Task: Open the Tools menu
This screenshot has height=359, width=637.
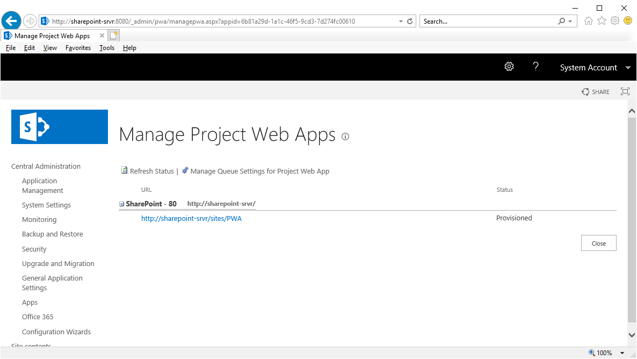Action: [106, 48]
